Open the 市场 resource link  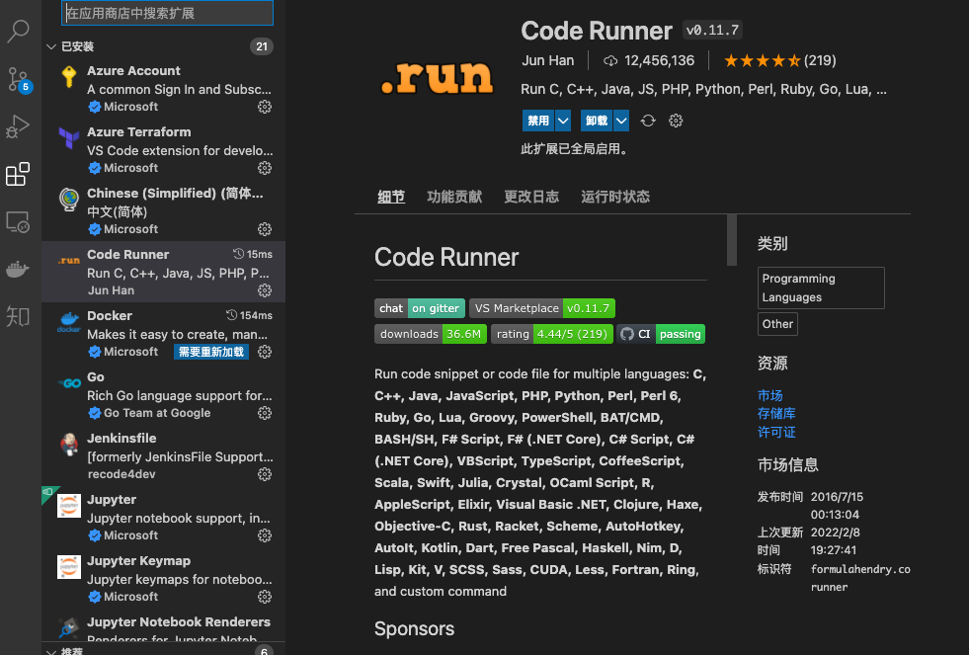tap(770, 395)
